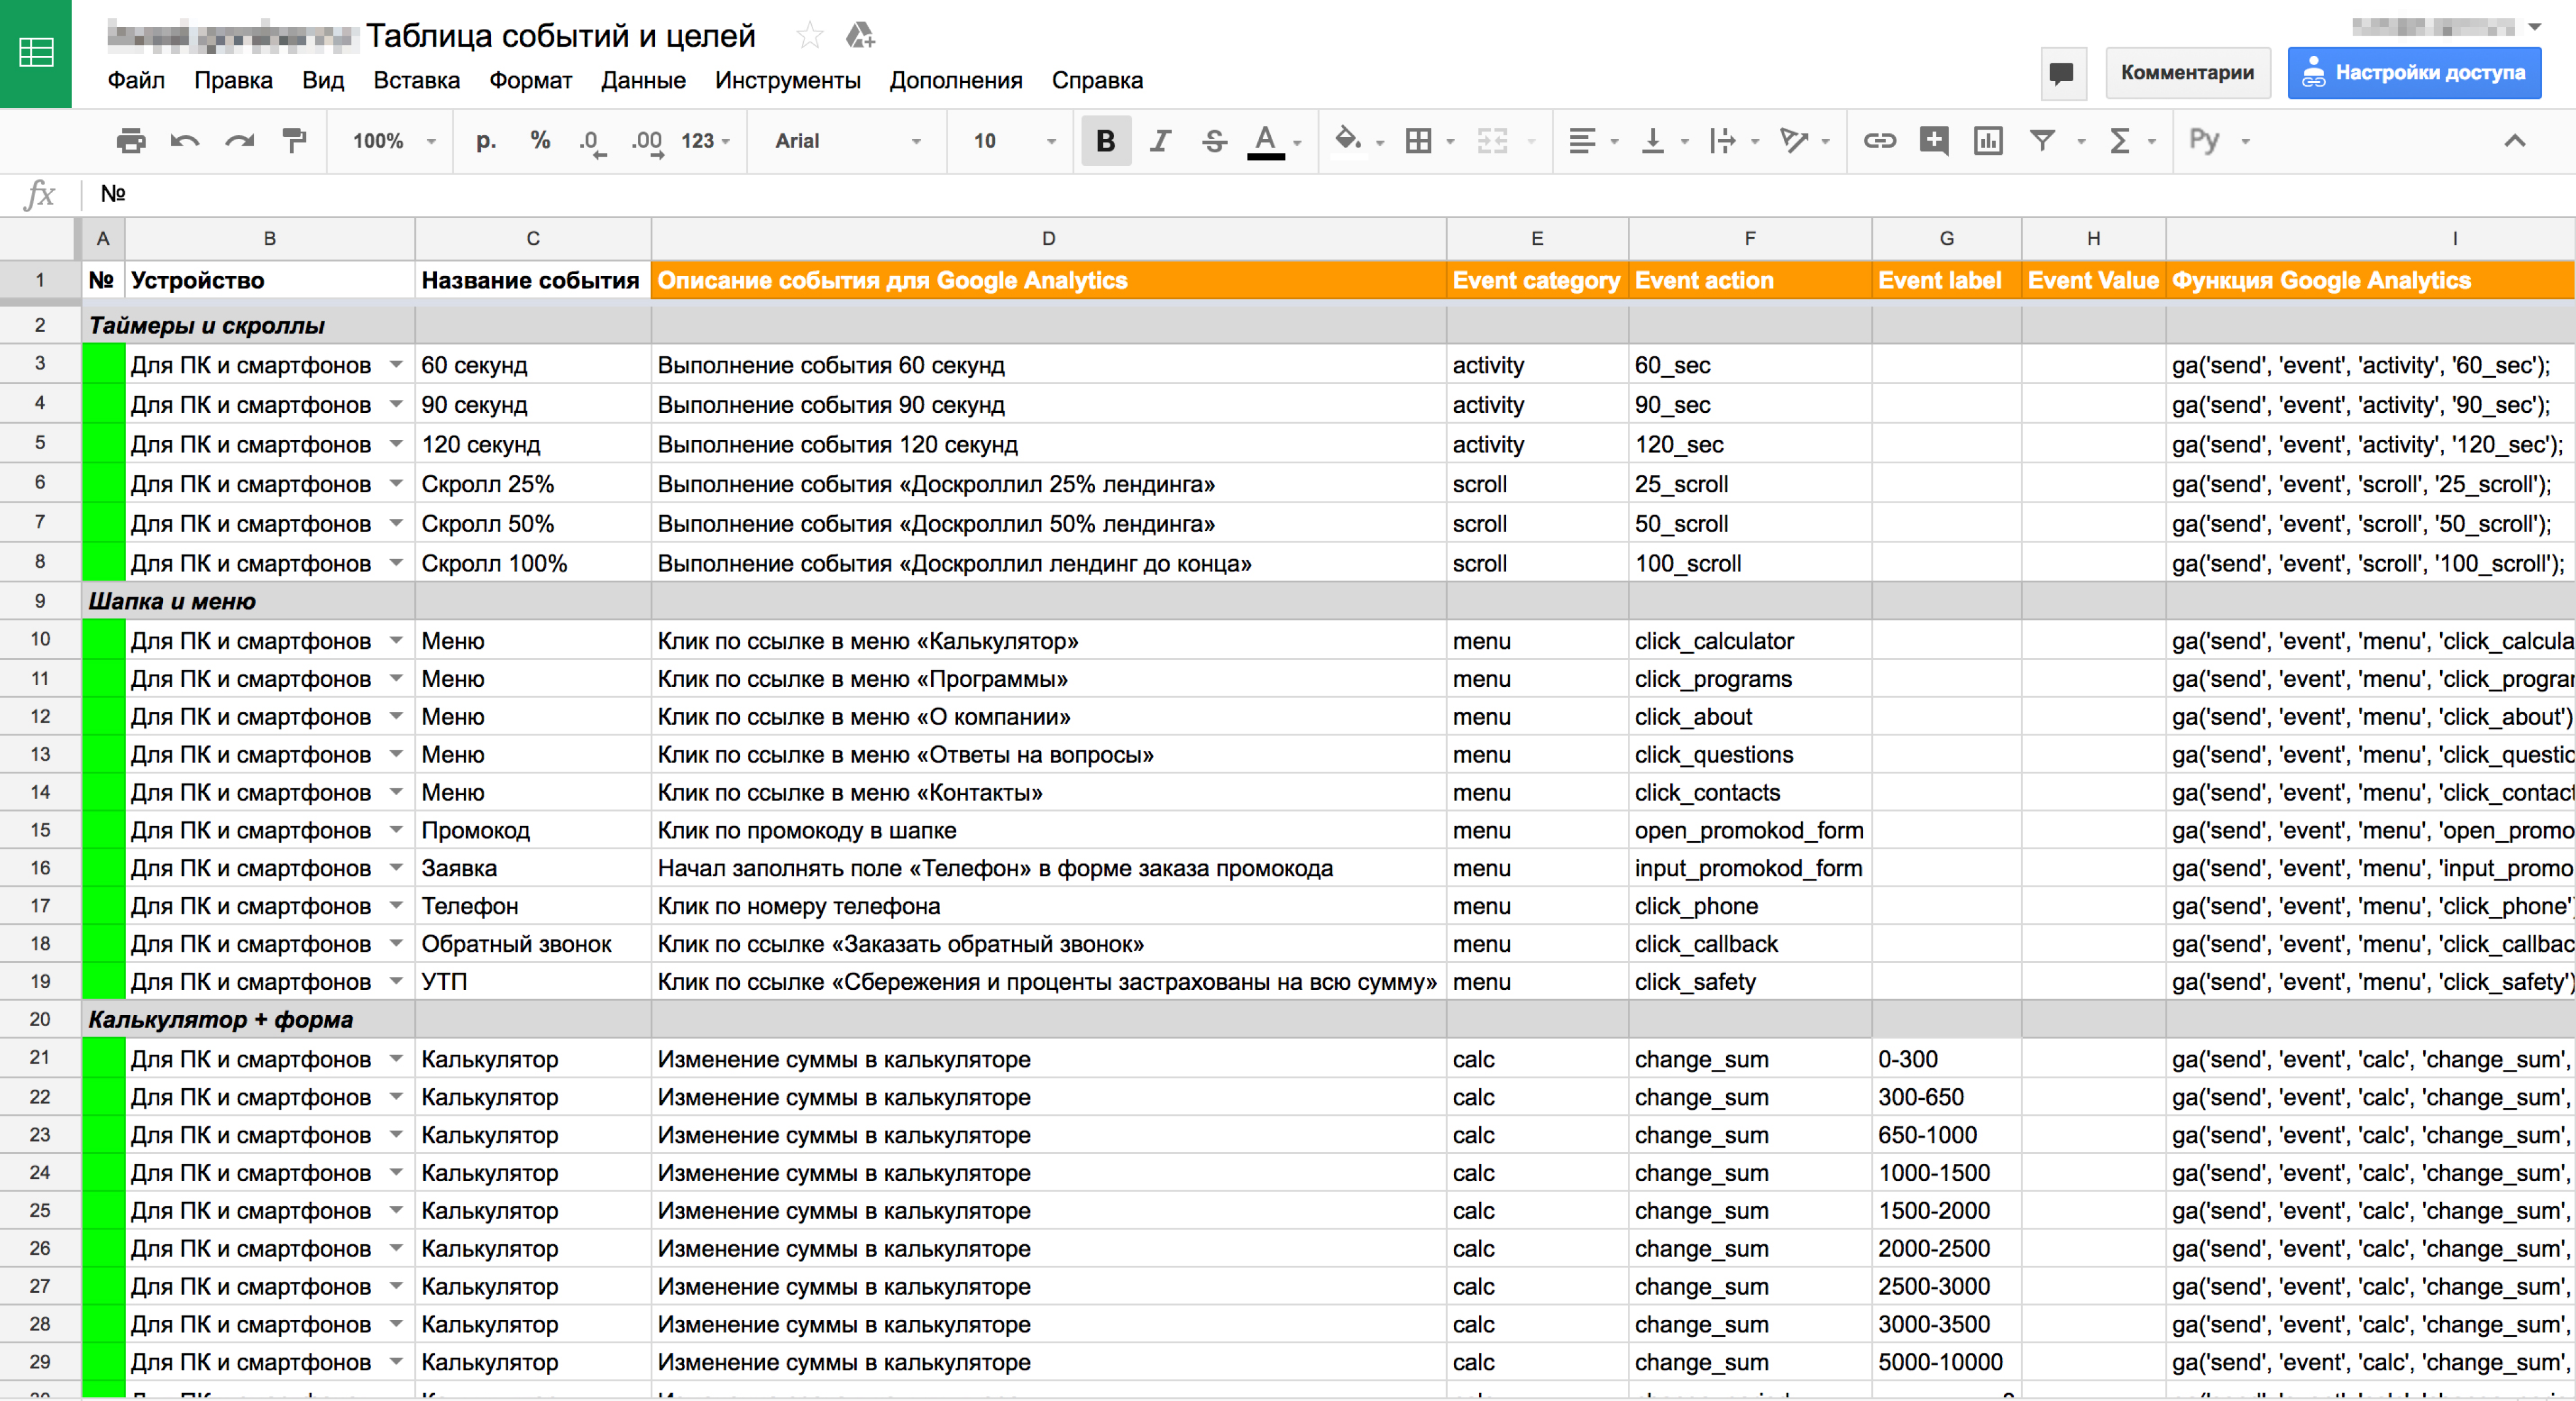Viewport: 2576px width, 1401px height.
Task: Select the Paint format tool
Action: point(294,141)
